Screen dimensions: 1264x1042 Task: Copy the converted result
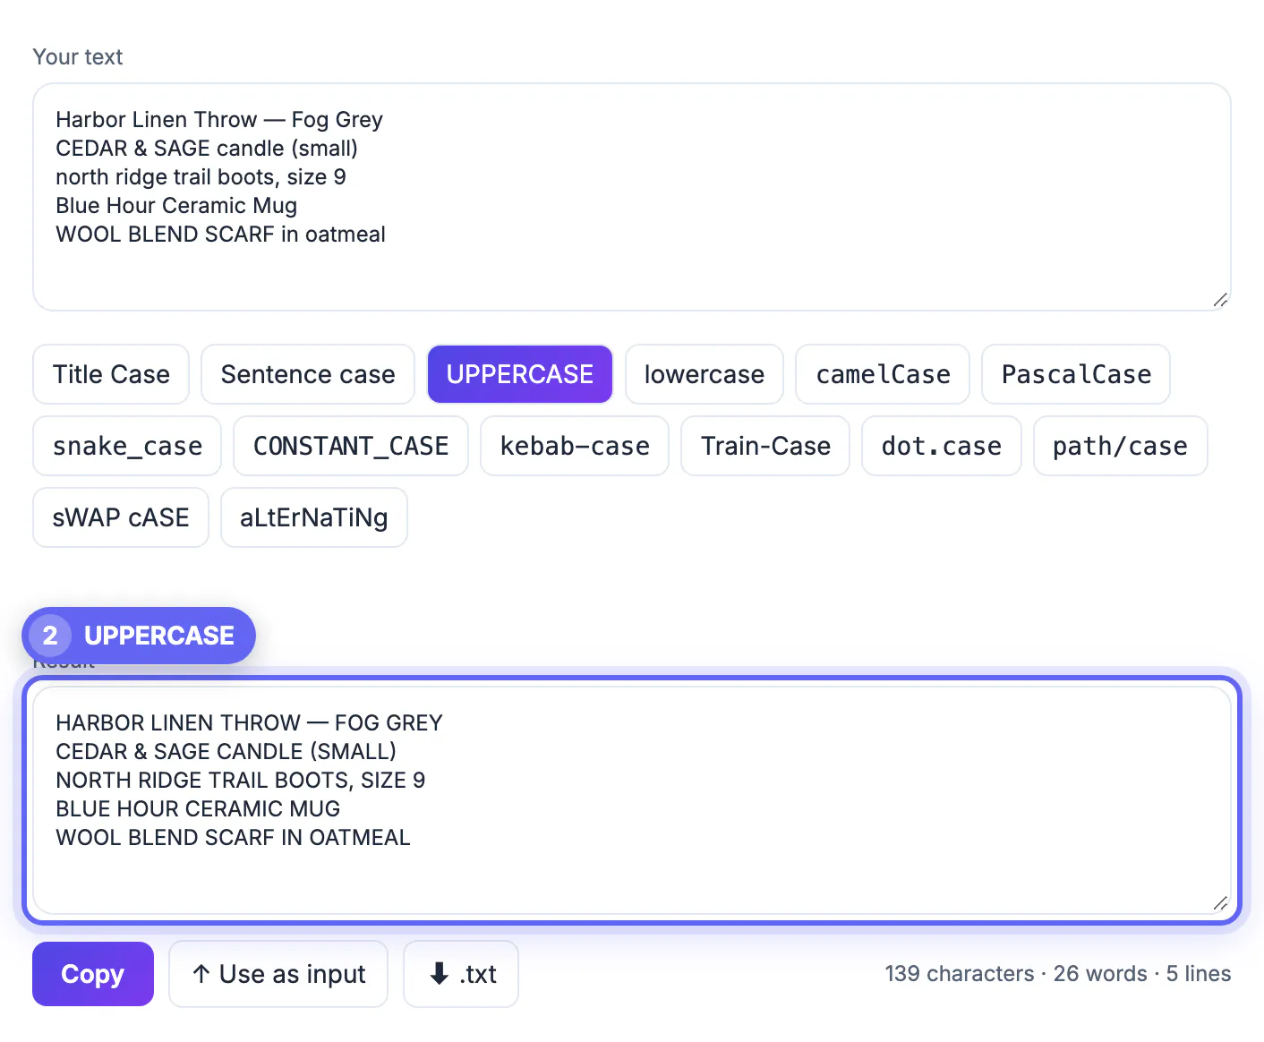click(93, 974)
